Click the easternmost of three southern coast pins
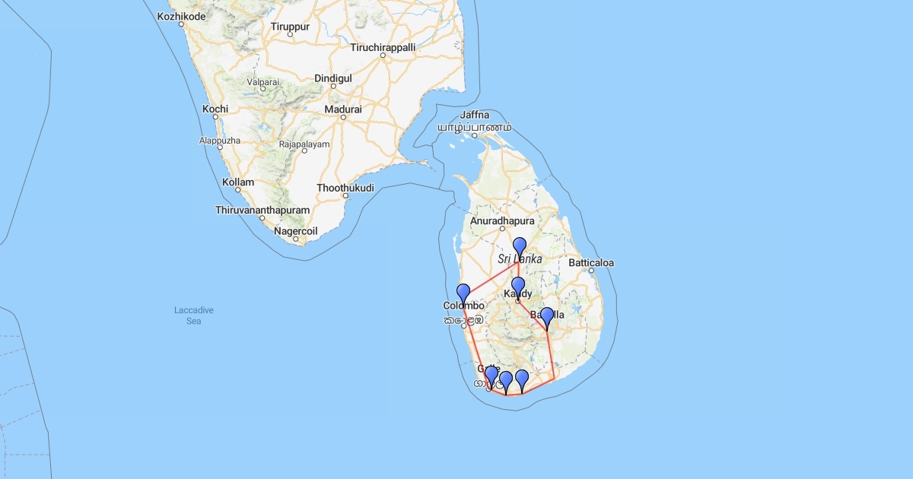 click(522, 378)
